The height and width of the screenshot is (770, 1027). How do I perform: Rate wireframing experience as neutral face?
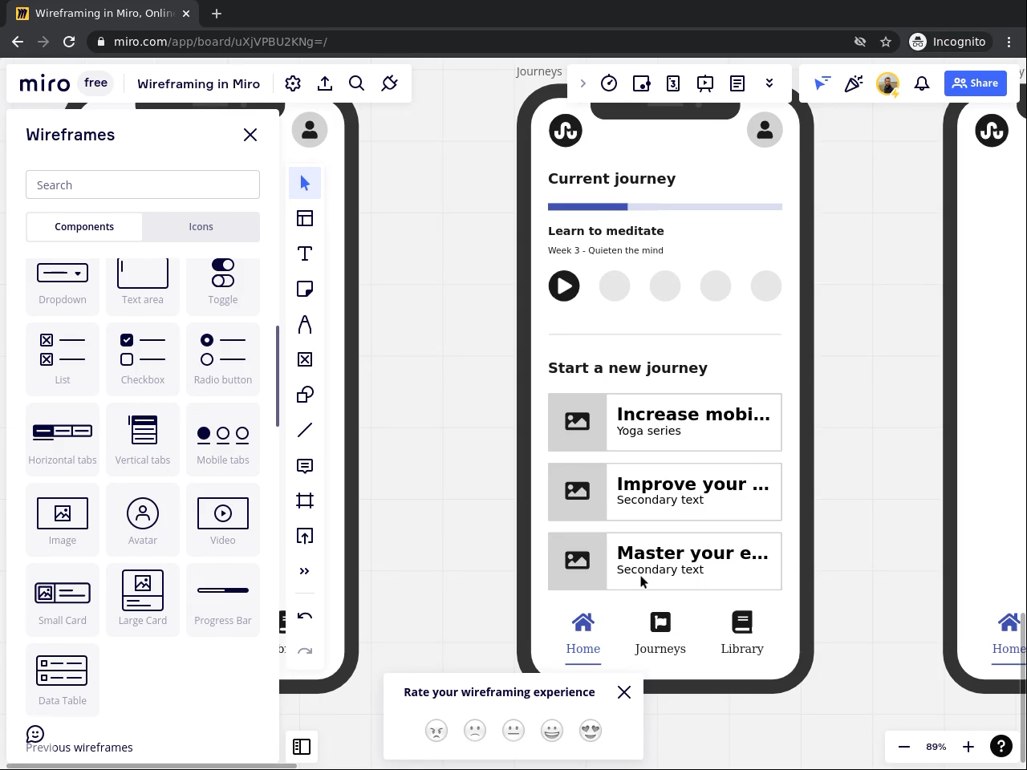(x=513, y=731)
